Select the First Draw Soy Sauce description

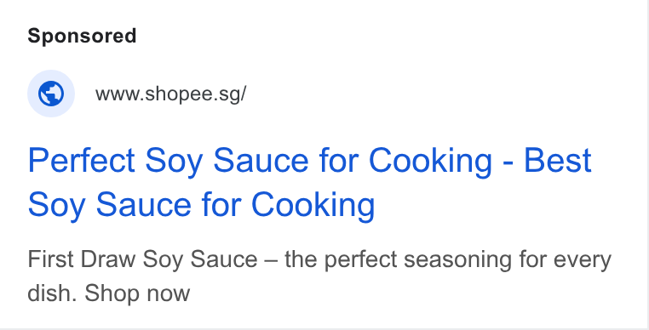pos(319,276)
